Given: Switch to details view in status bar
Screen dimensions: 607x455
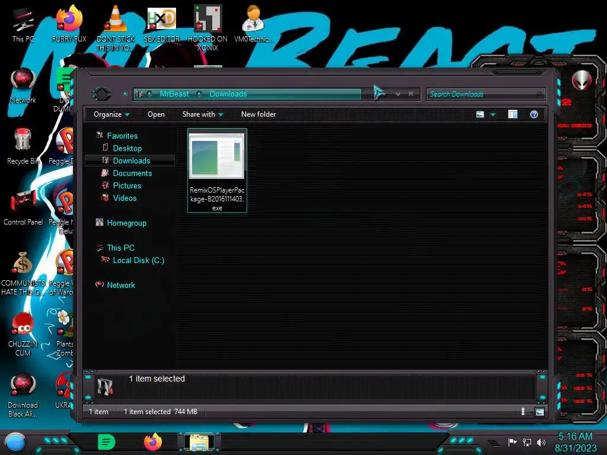Looking at the screenshot, I should pos(523,412).
